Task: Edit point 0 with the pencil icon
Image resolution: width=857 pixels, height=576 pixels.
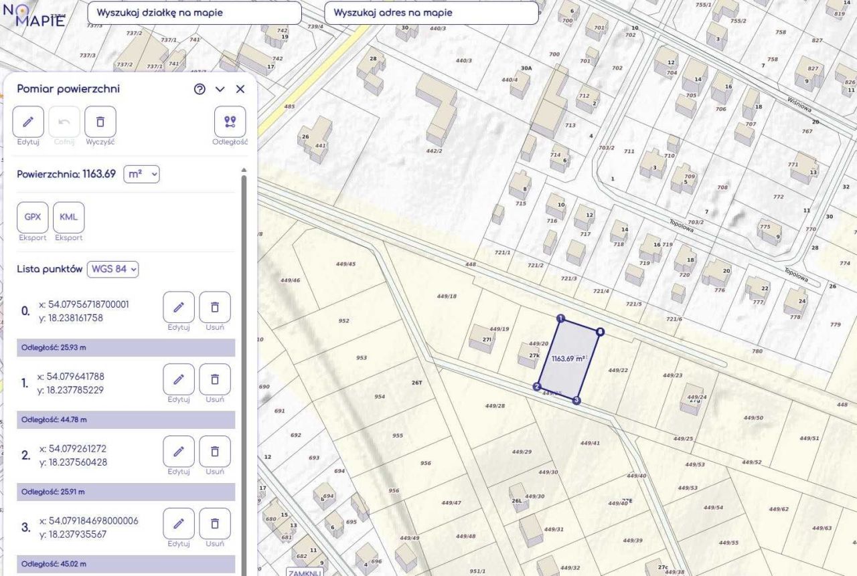Action: (x=179, y=307)
